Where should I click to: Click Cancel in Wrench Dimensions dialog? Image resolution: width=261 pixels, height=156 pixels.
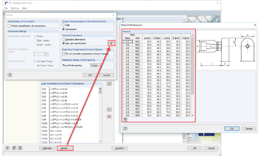point(249,129)
